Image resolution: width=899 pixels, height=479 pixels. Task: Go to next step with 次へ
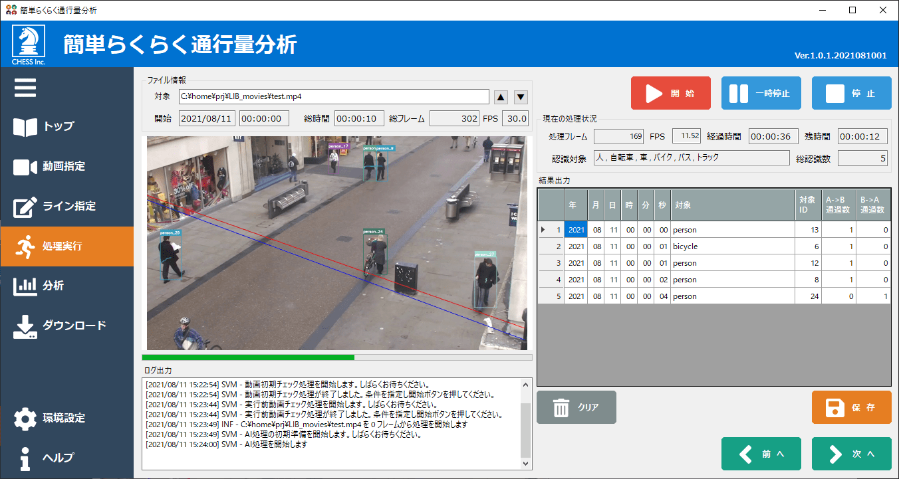click(x=851, y=454)
